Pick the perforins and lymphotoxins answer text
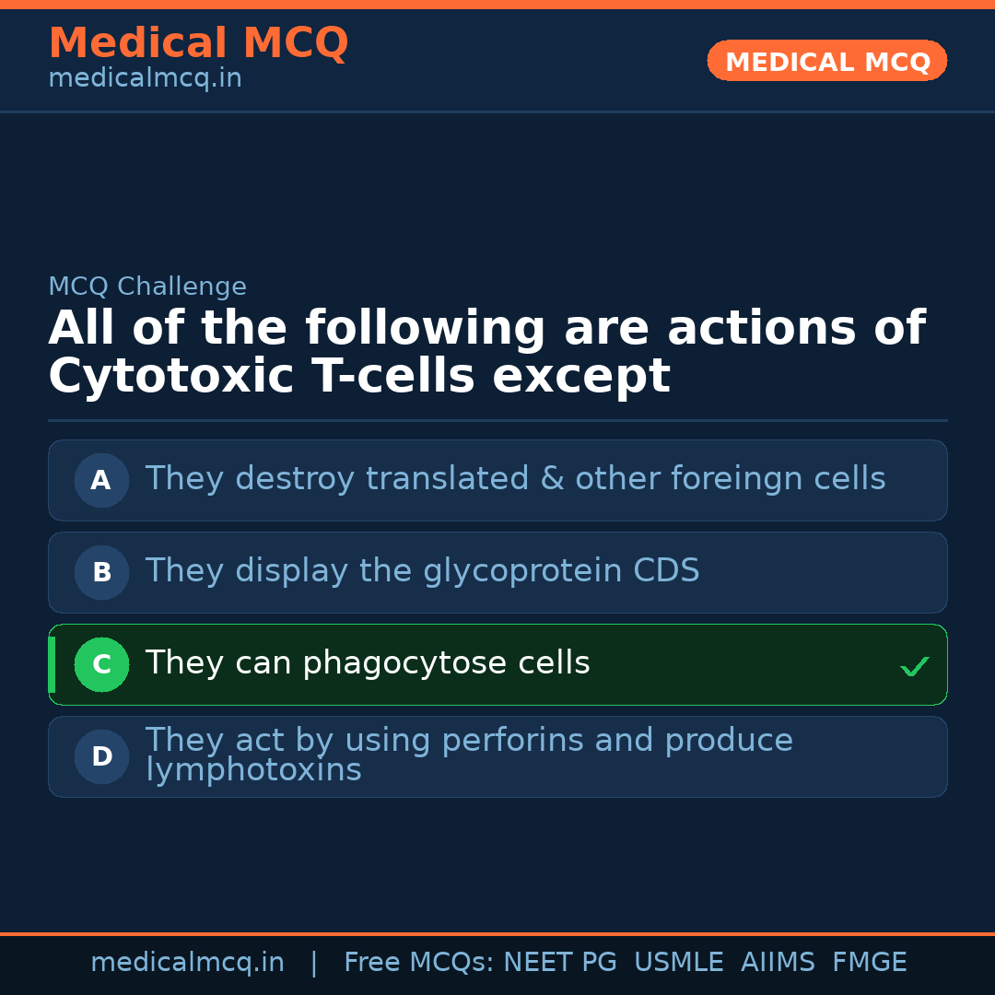 point(469,755)
